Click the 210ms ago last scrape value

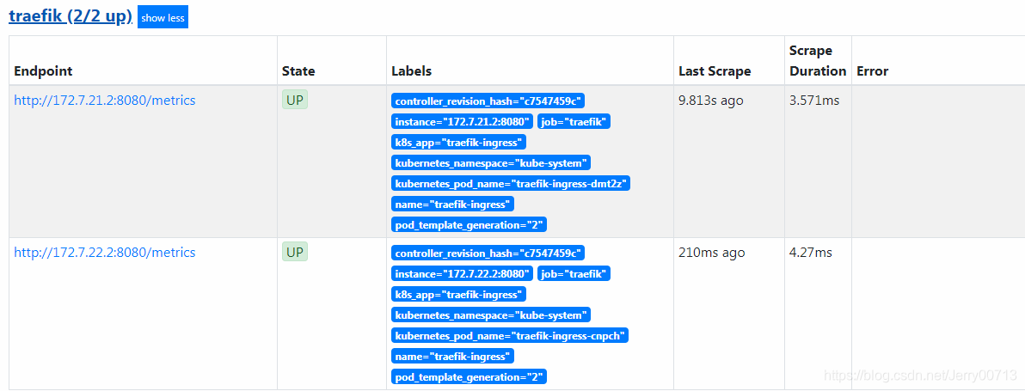711,252
